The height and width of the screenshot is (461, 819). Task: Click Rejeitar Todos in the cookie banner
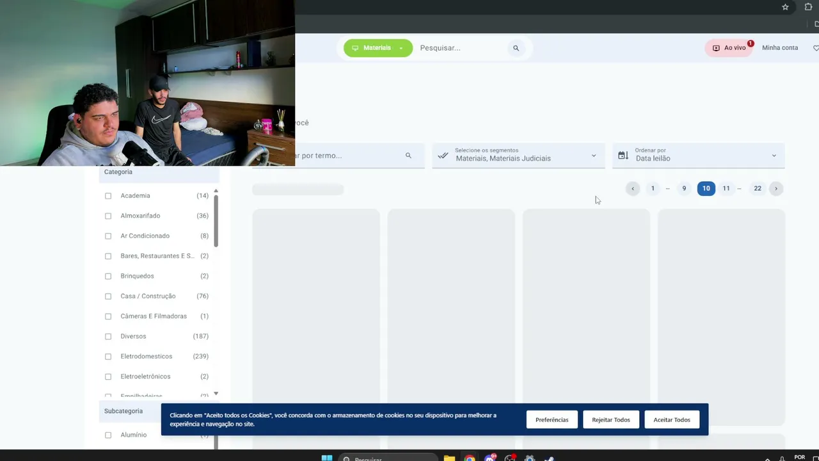(x=611, y=420)
